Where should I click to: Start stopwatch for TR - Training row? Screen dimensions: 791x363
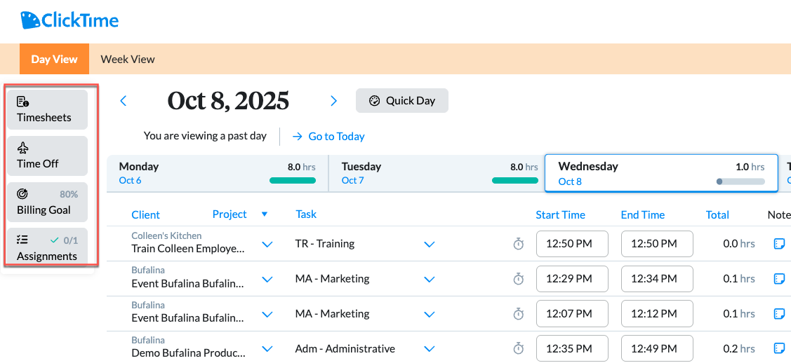point(518,244)
